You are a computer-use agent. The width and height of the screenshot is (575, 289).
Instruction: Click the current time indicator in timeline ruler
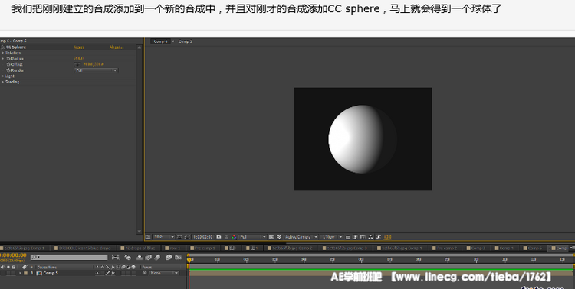point(189,260)
